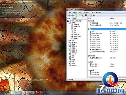The height and width of the screenshot is (95, 126).
Task: Expand the 显示设备 display tree node
Action: [x=68, y=46]
